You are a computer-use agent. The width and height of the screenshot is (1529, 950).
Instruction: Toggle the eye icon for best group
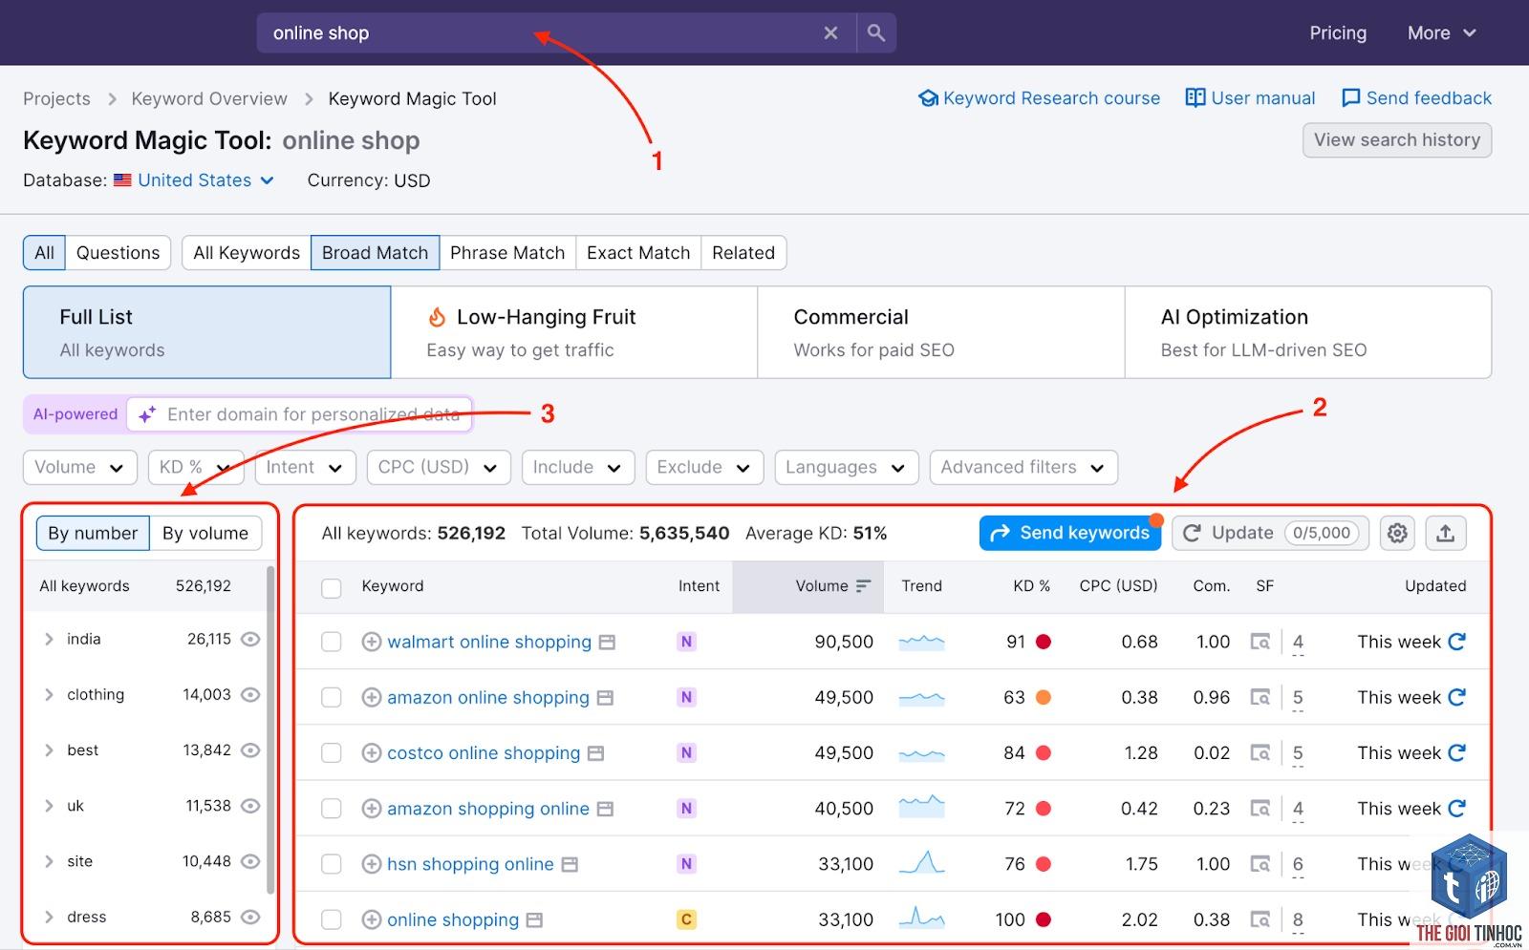[x=250, y=749]
